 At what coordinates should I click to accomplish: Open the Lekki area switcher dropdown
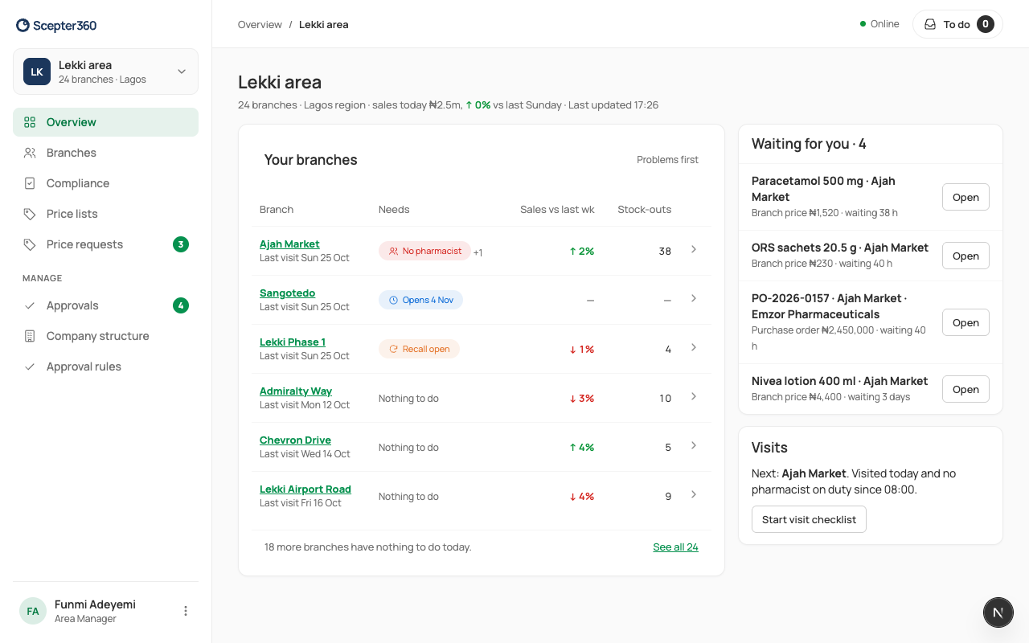(105, 72)
